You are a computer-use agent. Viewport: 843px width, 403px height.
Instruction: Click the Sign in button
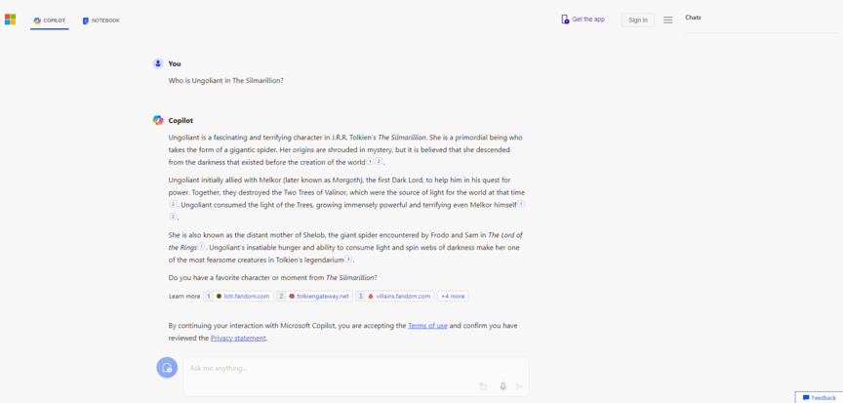click(638, 20)
